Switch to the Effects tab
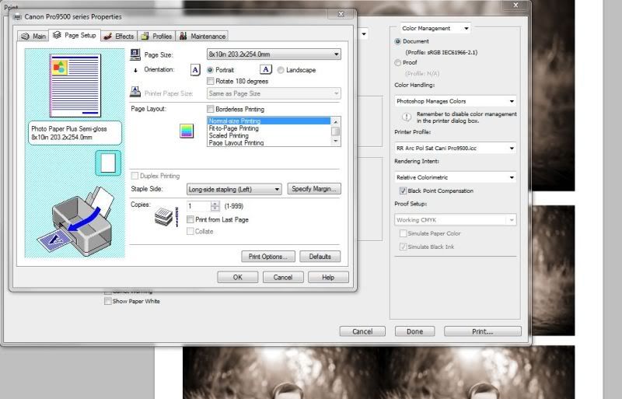Viewport: 622px width, 399px height. 118,36
